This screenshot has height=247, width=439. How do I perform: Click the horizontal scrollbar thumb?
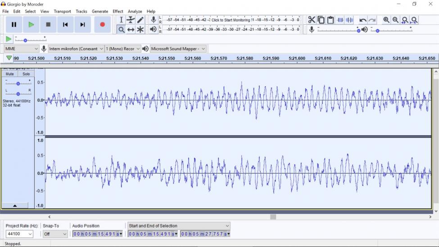coord(273,217)
